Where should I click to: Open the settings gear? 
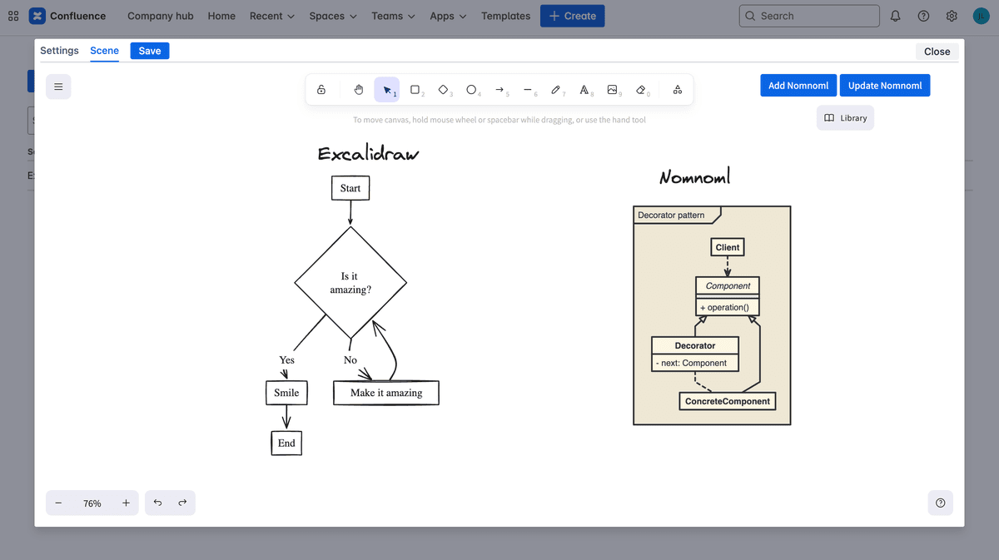(952, 16)
